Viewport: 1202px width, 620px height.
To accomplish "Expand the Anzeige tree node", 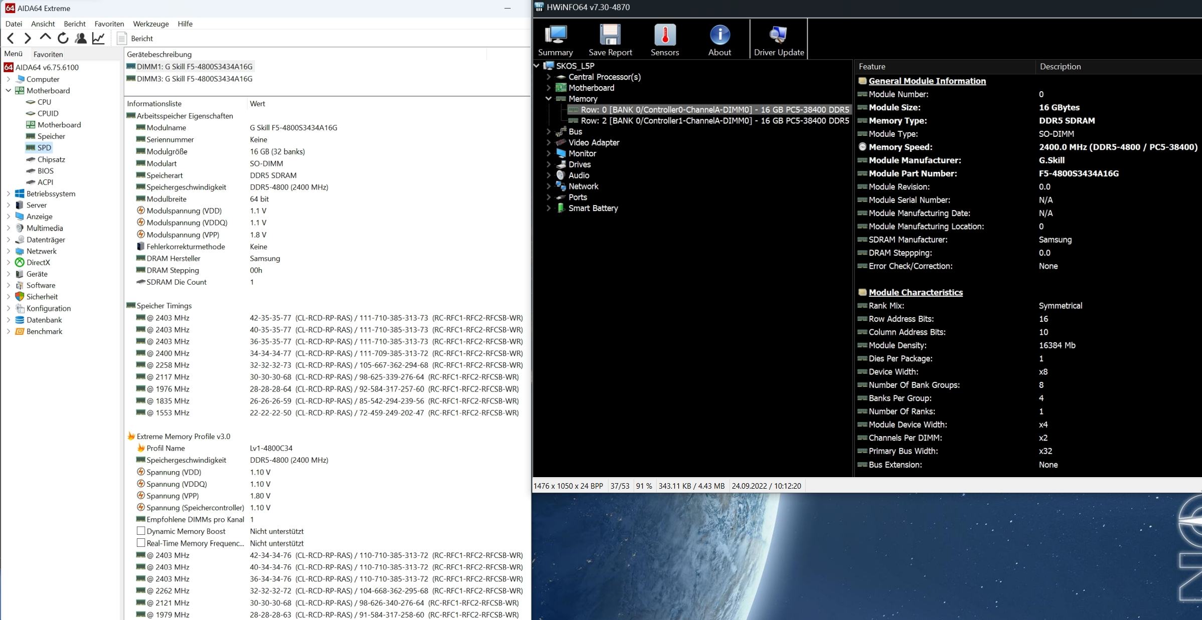I will point(9,217).
